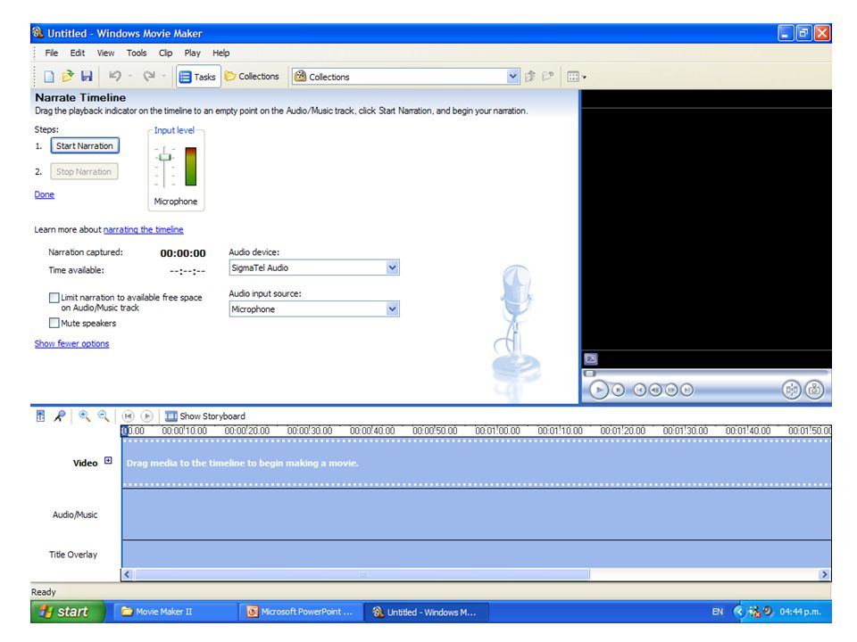Click the 00:01:00.00 mark on the ruler
Image resolution: width=857 pixels, height=642 pixels.
[497, 431]
